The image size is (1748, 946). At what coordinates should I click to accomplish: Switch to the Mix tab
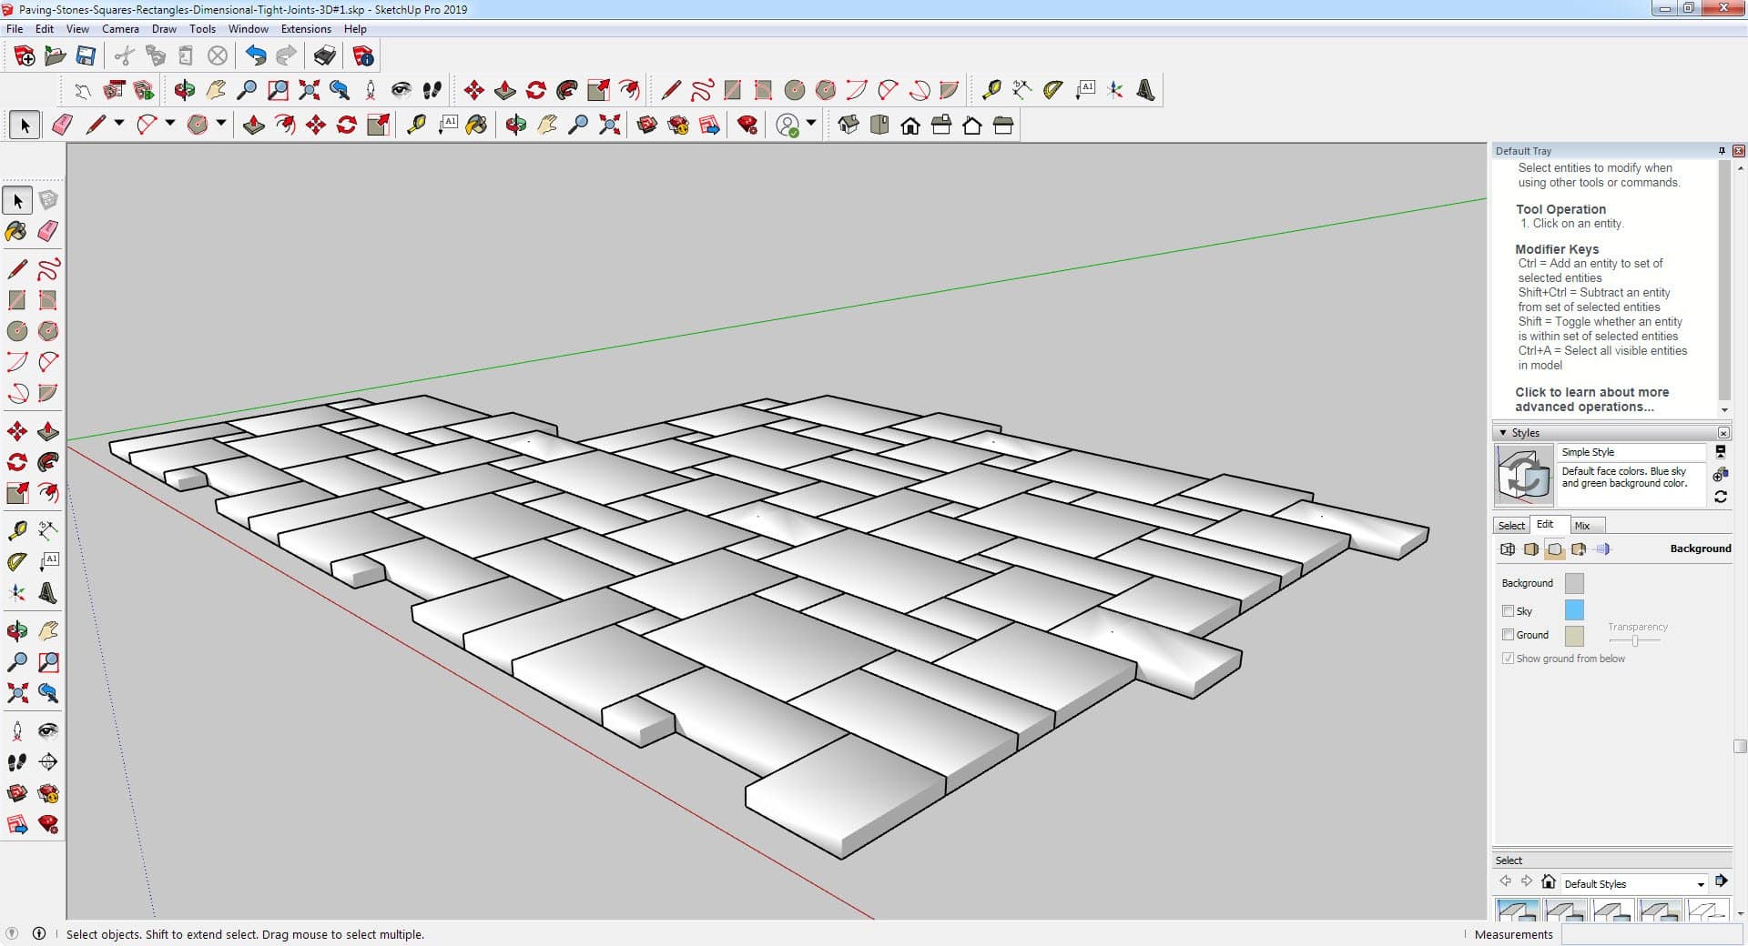pyautogui.click(x=1582, y=526)
